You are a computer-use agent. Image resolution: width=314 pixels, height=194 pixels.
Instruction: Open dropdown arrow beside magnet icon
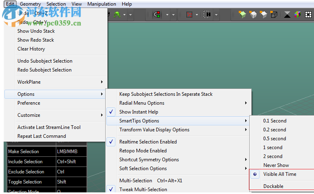click(167, 15)
